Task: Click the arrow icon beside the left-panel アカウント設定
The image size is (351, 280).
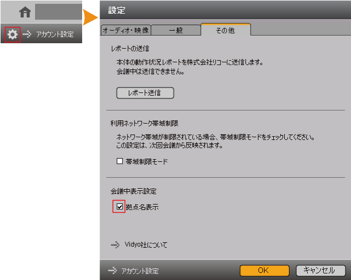Action: (x=27, y=34)
